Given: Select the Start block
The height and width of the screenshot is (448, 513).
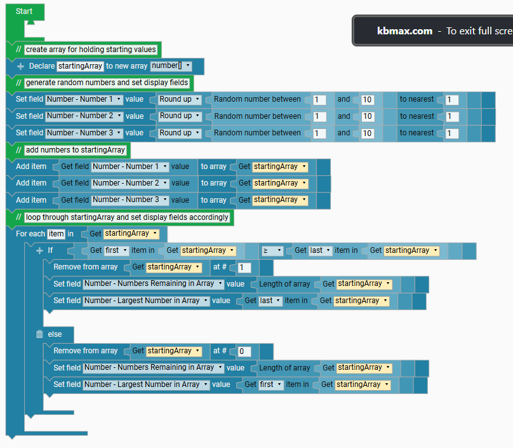Looking at the screenshot, I should coord(24,11).
